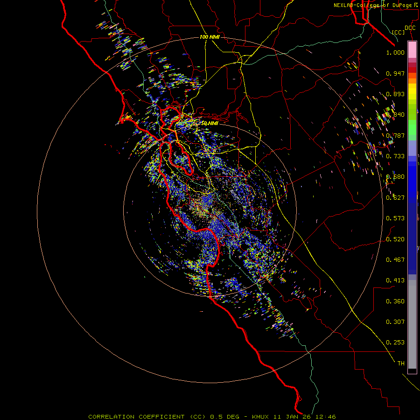The image size is (420, 420).
Task: Click the 0.733 scale value
Action: coord(395,156)
